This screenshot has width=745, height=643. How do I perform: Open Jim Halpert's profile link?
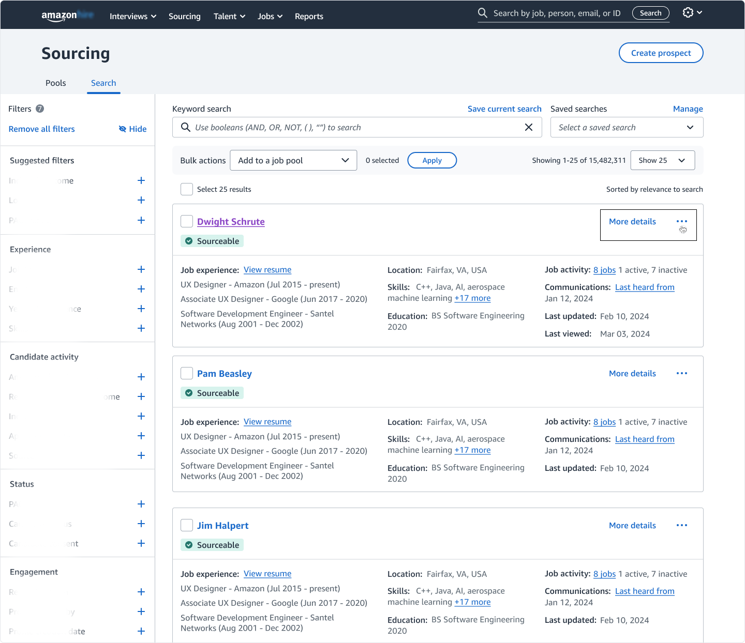222,525
